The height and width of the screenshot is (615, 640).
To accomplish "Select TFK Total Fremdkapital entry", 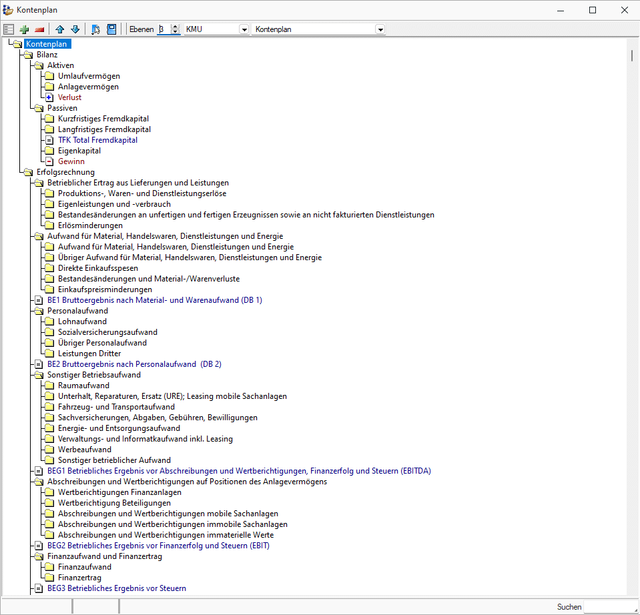I will coord(97,140).
